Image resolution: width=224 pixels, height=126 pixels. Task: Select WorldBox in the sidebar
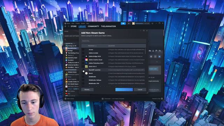72,67
